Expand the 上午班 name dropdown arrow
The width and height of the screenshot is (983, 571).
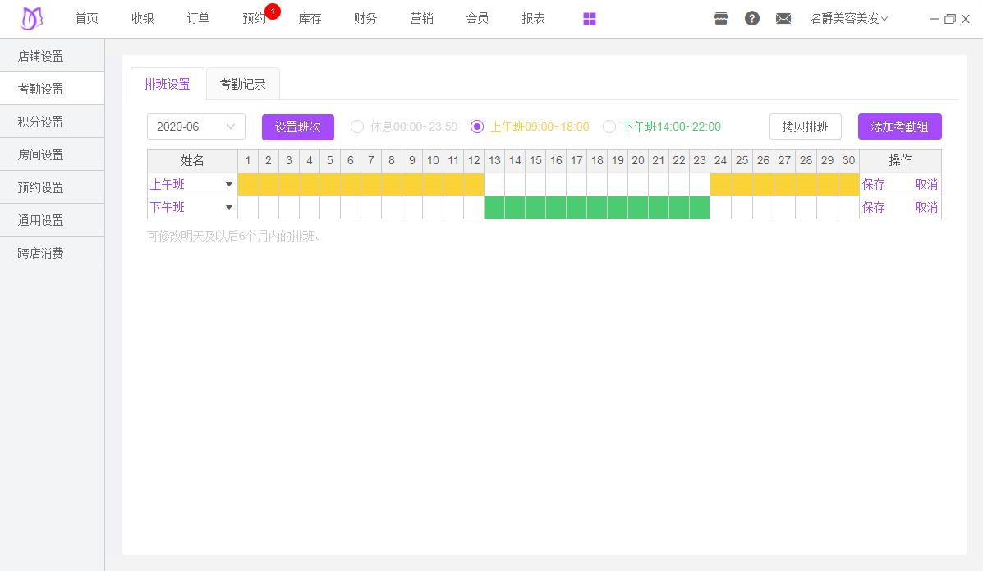coord(229,185)
